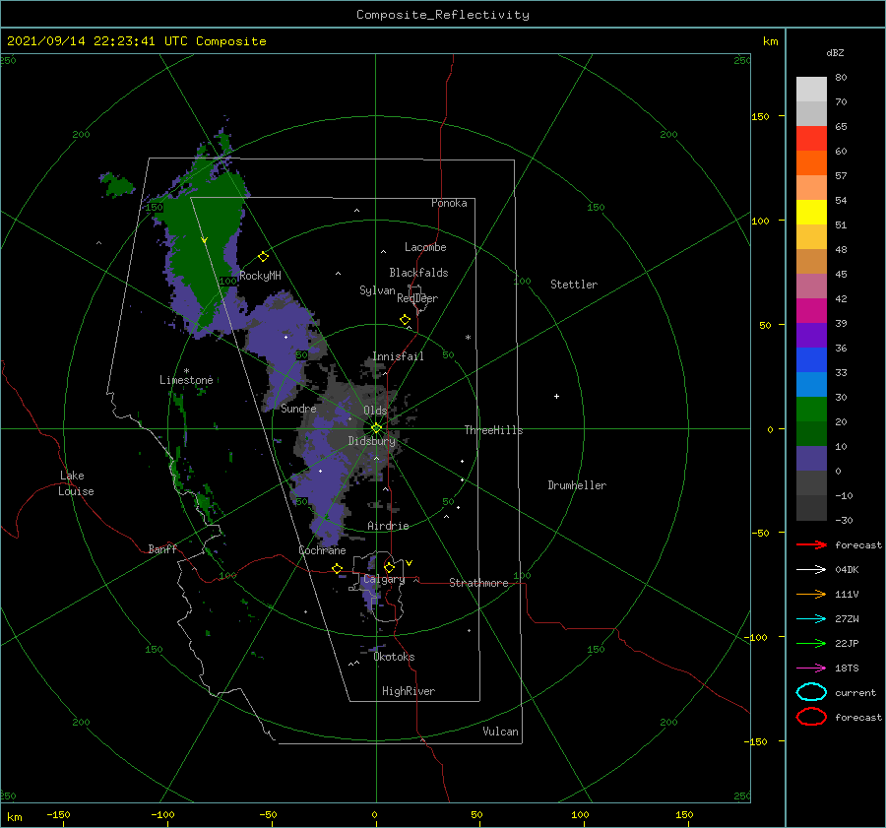Click the Sylvan label on the map
Screen dimensions: 886x828
click(377, 290)
